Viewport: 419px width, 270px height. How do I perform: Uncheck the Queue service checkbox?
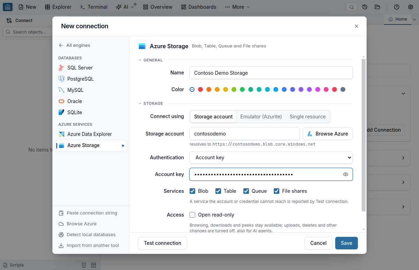click(246, 191)
